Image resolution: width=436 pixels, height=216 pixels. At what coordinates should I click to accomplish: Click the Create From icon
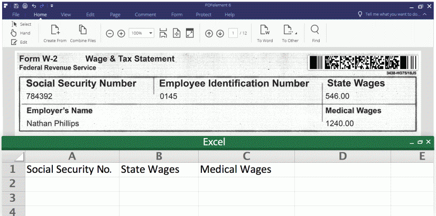(54, 31)
